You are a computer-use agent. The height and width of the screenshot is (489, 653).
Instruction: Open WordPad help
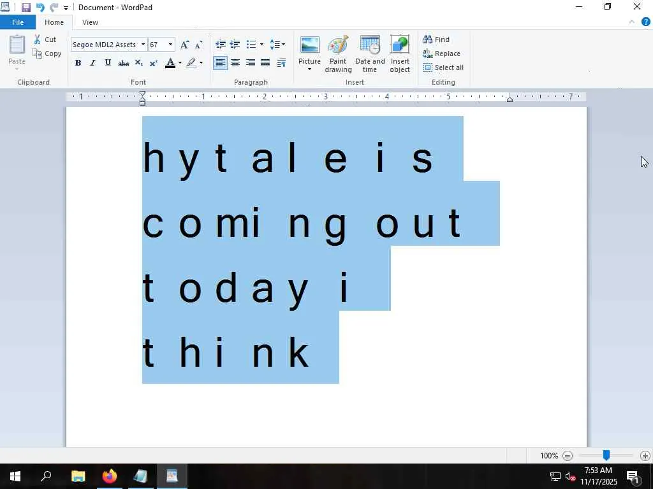click(x=645, y=22)
